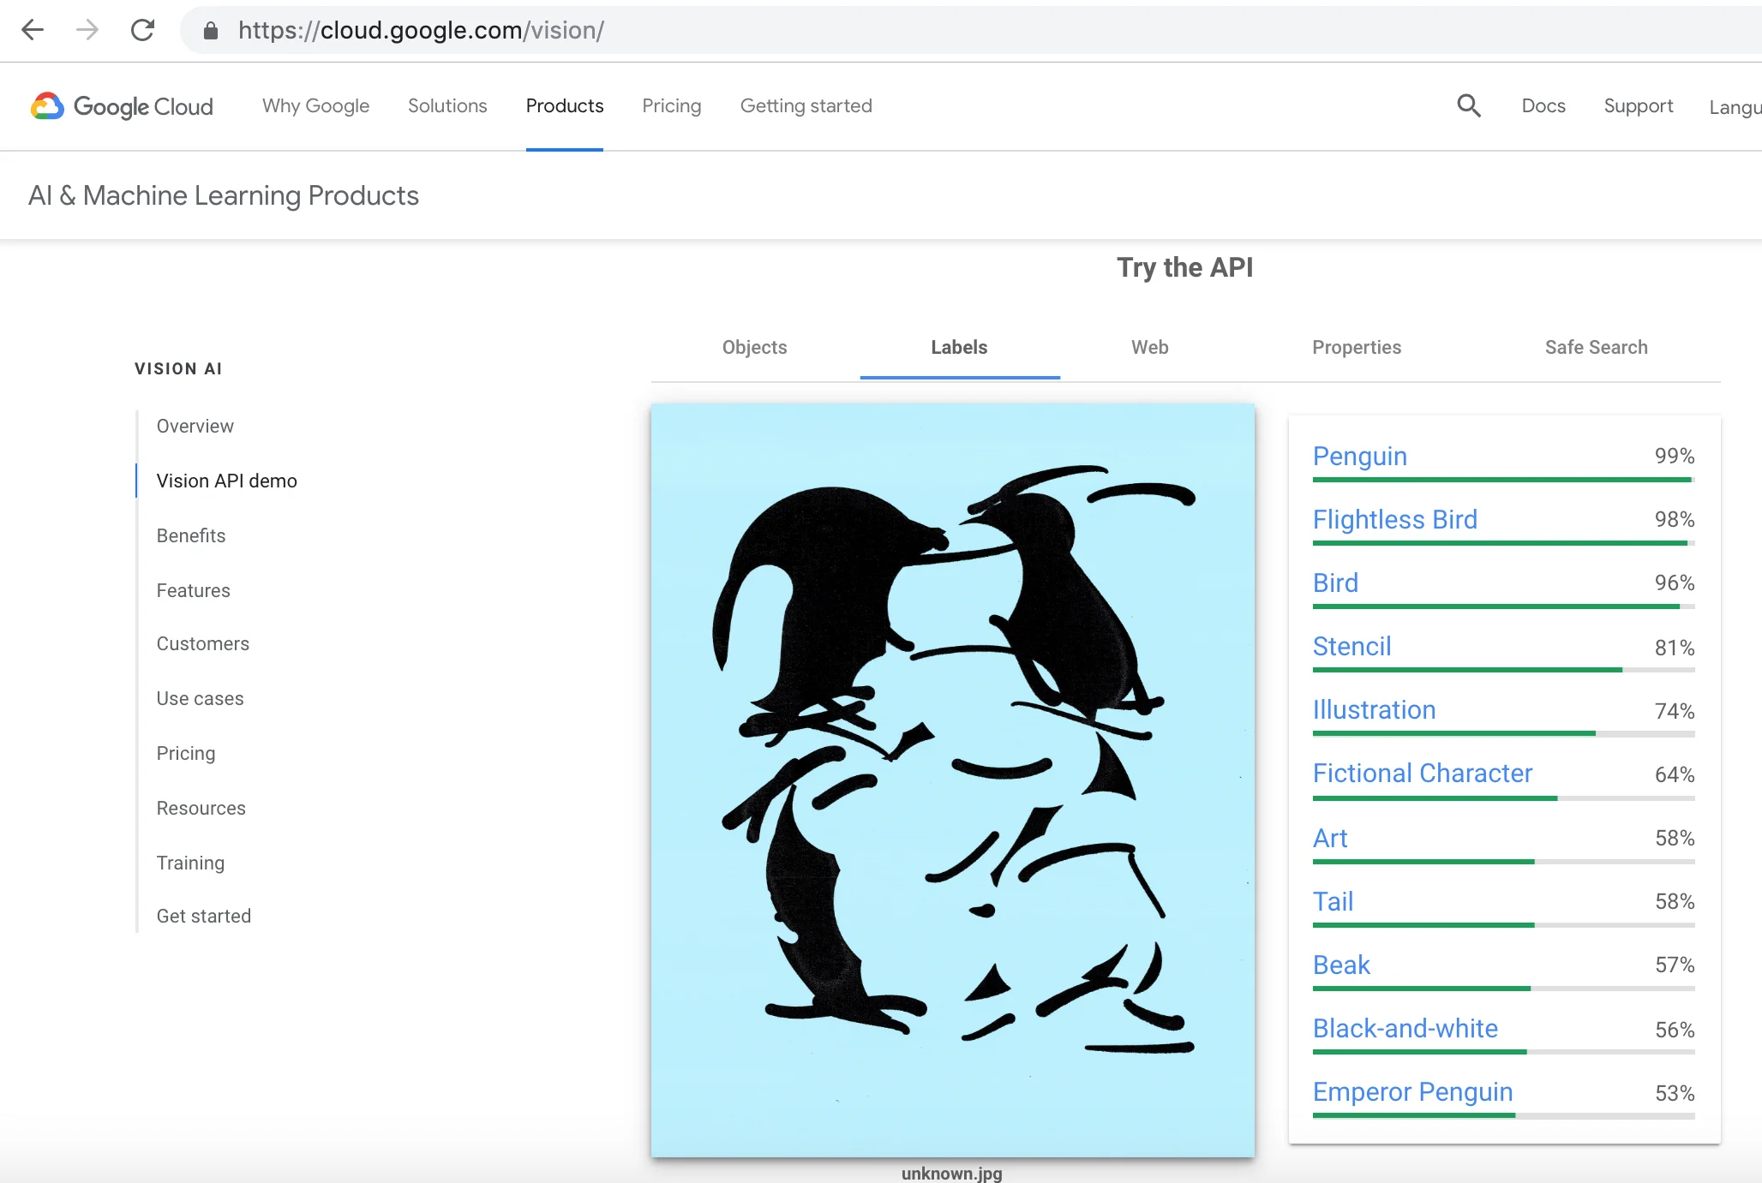The image size is (1762, 1183).
Task: Open the Use cases section
Action: tap(200, 698)
